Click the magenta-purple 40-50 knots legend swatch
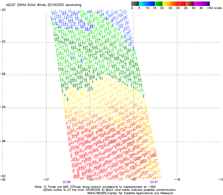Viewport: 223px width, 195px height. [202, 4]
